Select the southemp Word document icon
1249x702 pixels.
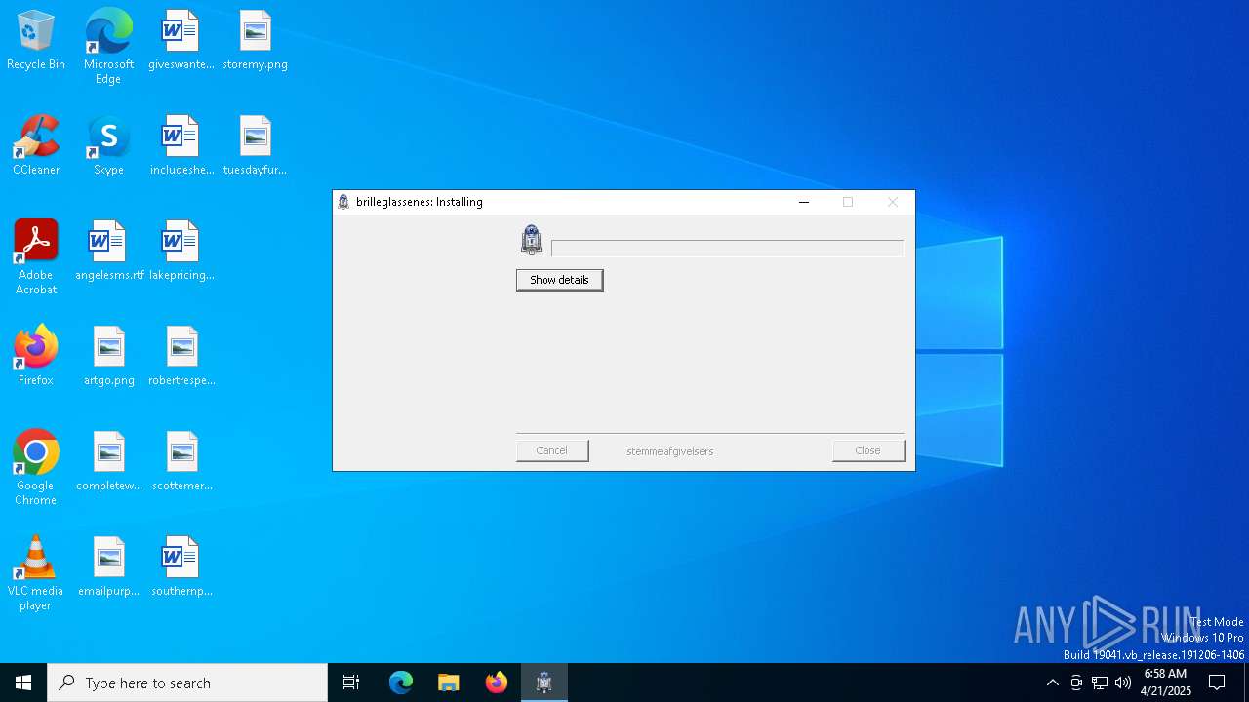[181, 567]
